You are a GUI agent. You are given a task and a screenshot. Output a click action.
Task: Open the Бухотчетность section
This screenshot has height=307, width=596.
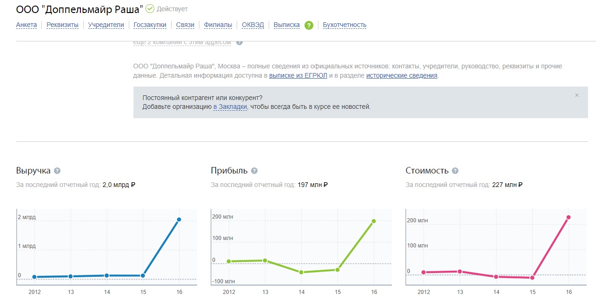344,25
